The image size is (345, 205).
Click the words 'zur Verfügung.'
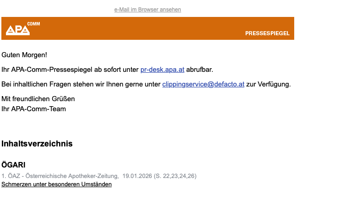[x=268, y=84]
